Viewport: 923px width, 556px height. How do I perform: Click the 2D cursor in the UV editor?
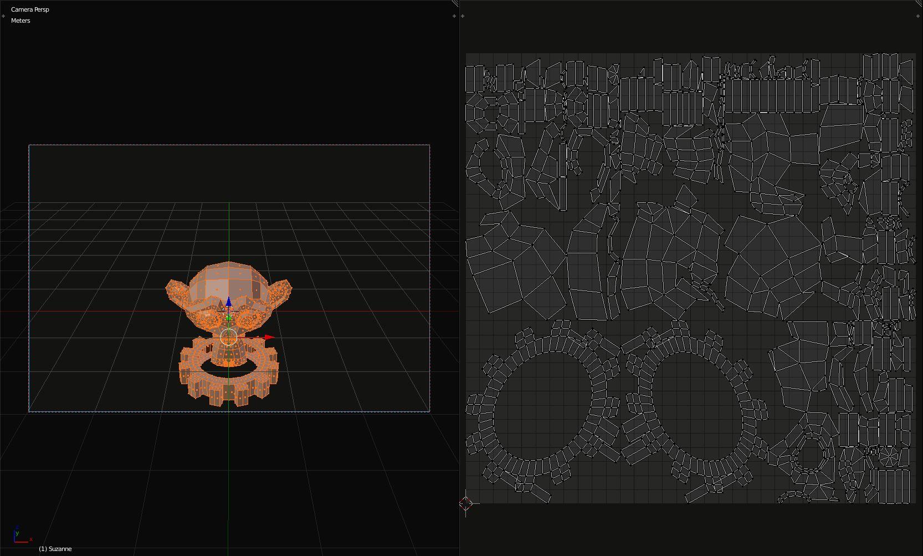[x=465, y=504]
